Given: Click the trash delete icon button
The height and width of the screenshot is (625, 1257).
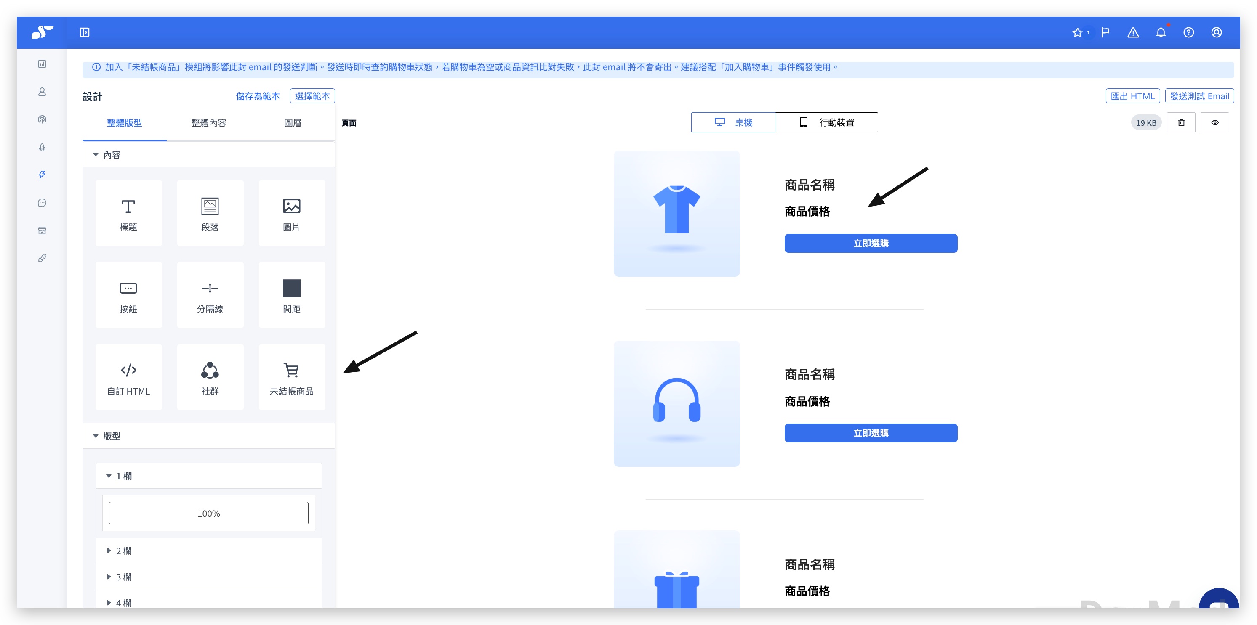Looking at the screenshot, I should [x=1181, y=122].
